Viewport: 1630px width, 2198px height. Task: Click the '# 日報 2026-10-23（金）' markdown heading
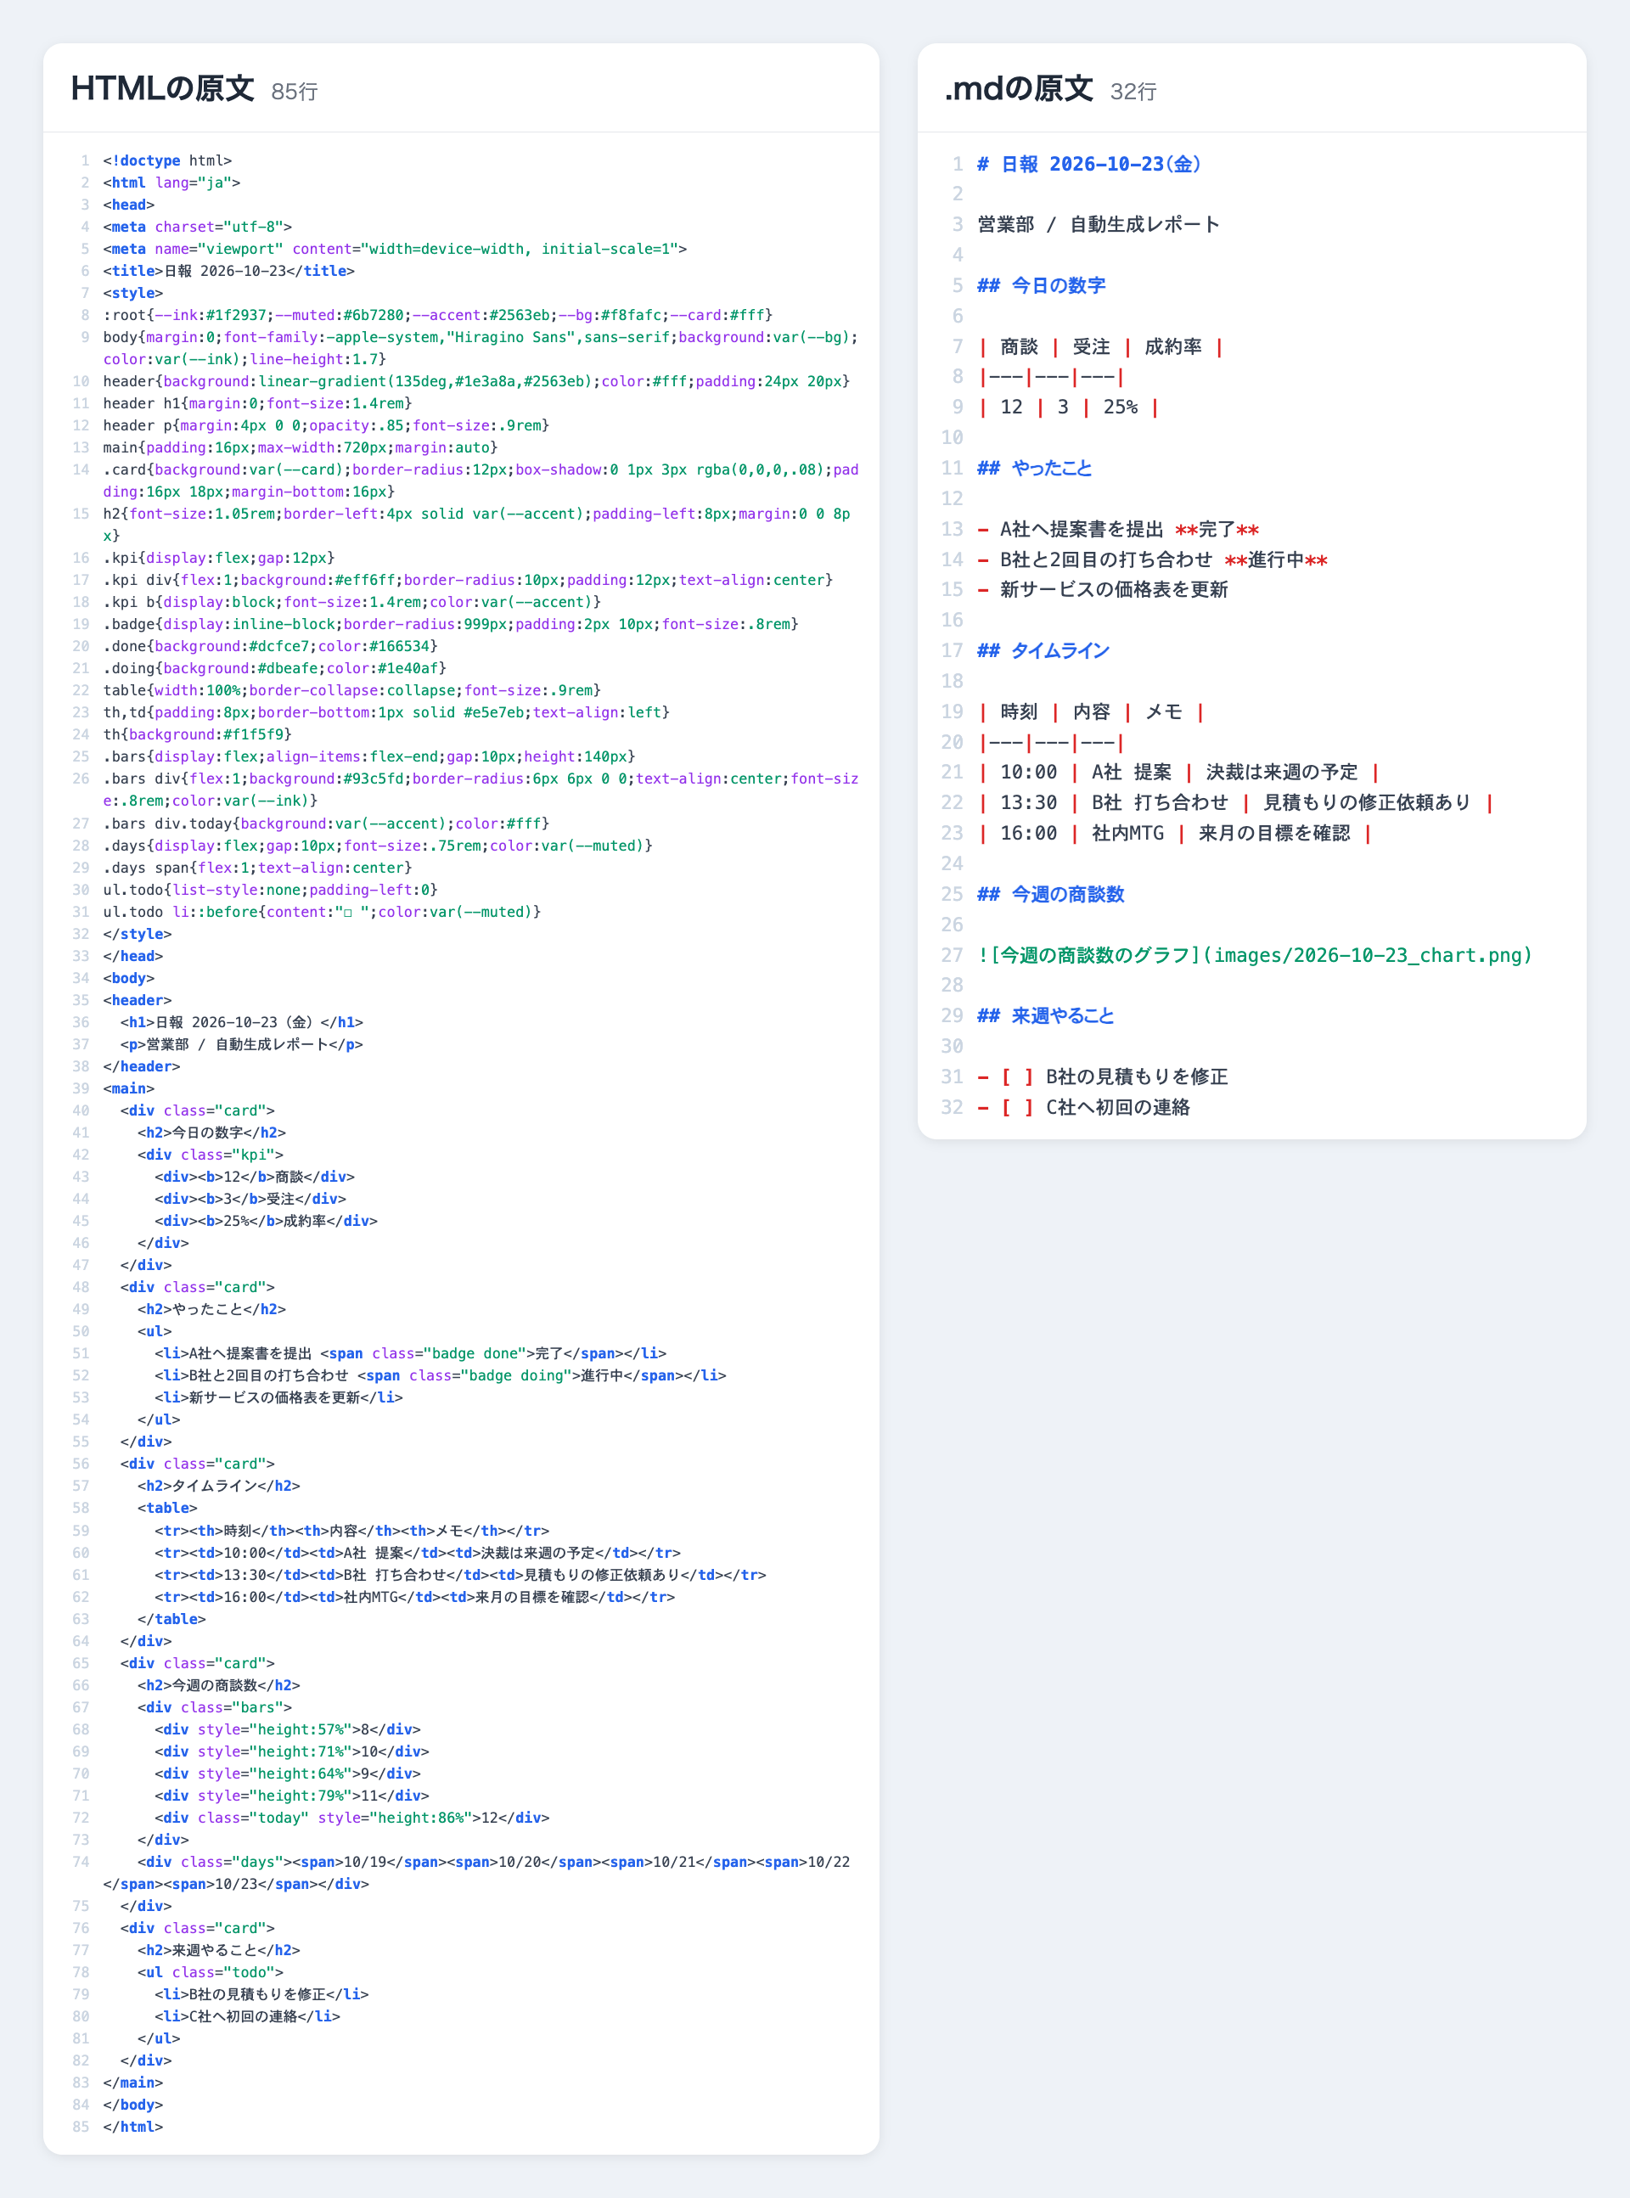coord(1089,165)
